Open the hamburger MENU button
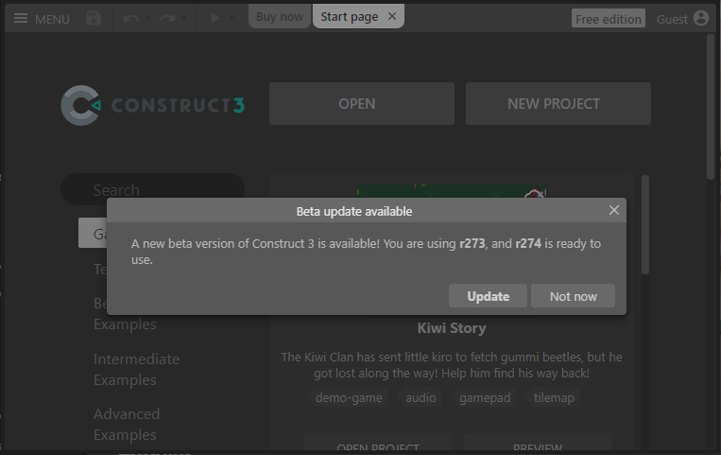Screen dimensions: 721x455 coord(41,18)
